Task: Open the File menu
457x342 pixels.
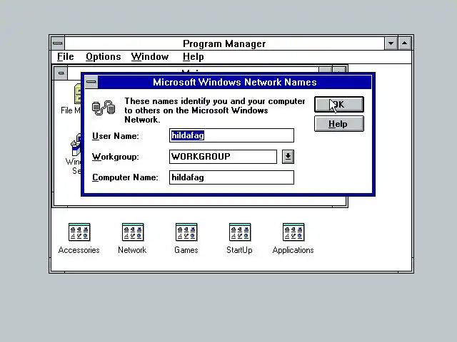Action: [x=65, y=57]
